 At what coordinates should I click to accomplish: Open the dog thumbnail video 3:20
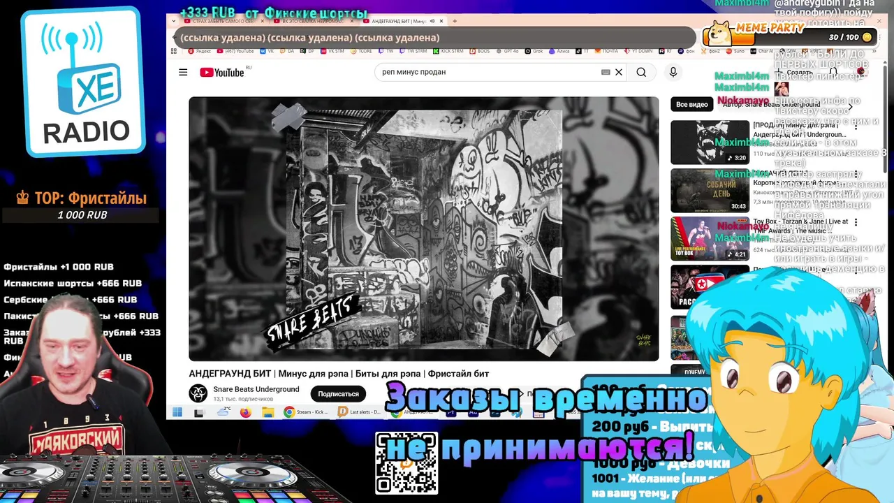point(710,142)
